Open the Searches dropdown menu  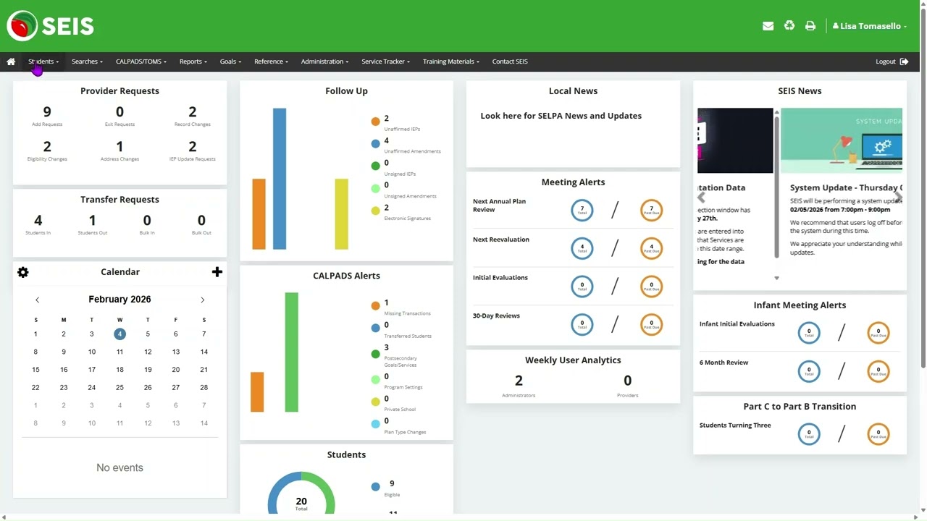[x=87, y=62]
